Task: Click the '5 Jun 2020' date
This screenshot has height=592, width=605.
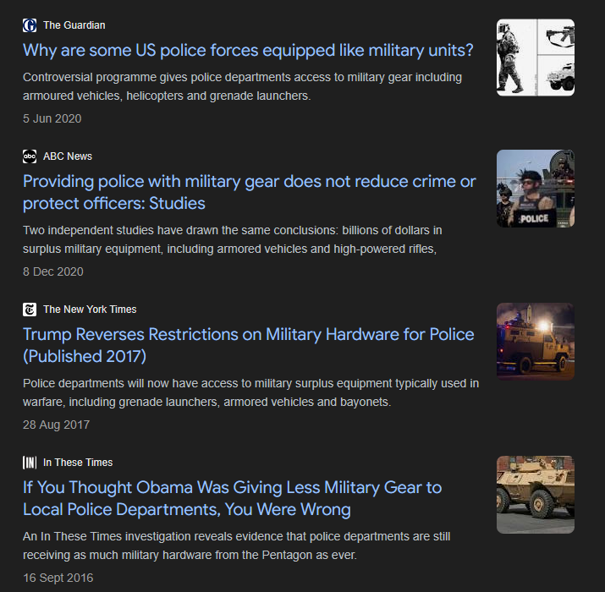Action: point(52,118)
